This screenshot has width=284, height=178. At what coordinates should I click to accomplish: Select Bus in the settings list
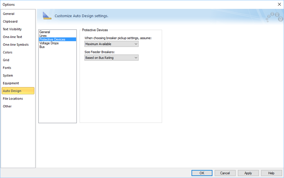42,47
